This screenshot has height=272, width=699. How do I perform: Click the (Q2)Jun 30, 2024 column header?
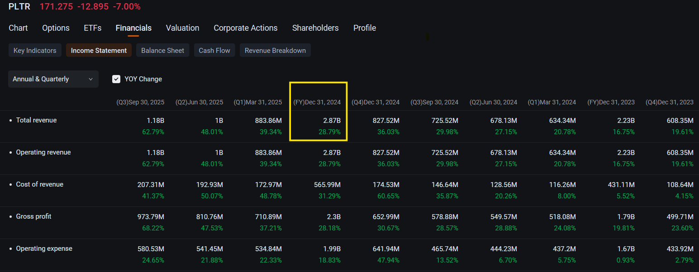[493, 103]
